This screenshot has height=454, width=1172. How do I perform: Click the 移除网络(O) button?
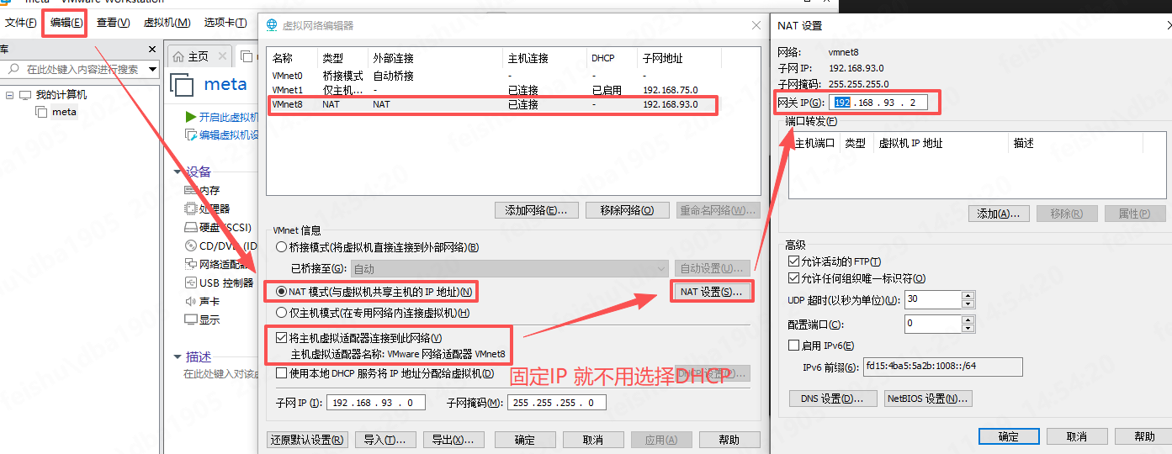point(627,210)
